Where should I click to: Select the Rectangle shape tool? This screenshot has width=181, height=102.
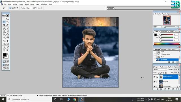(8, 44)
